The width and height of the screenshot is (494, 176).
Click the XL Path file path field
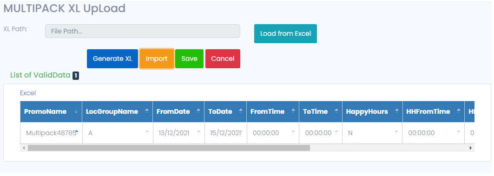[142, 31]
